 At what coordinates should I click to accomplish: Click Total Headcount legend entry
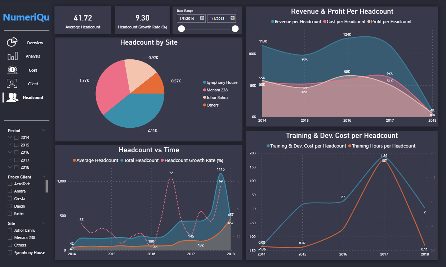click(141, 160)
